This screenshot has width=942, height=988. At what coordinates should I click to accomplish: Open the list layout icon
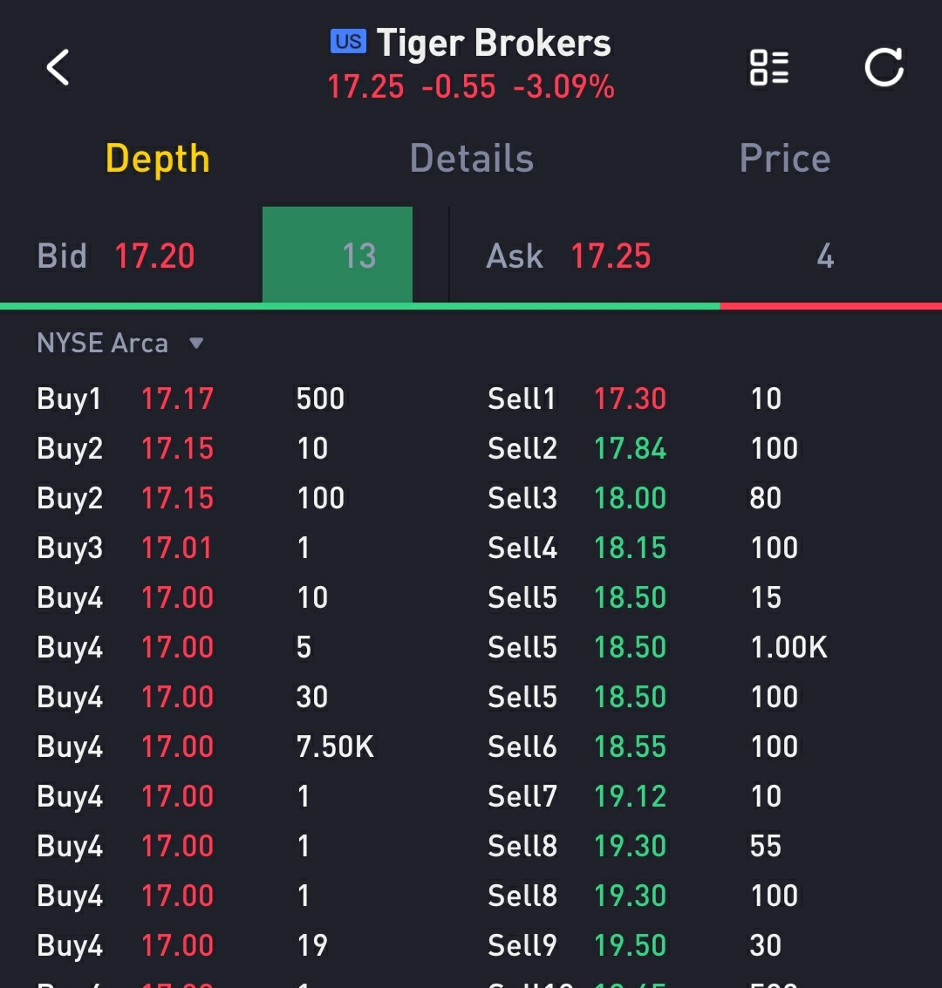point(768,67)
